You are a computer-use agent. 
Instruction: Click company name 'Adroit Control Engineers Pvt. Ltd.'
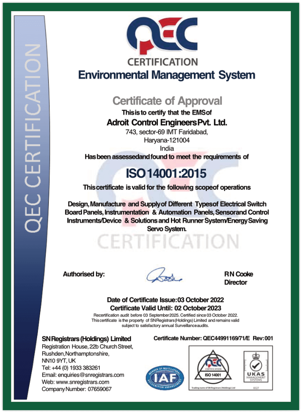[x=167, y=123]
